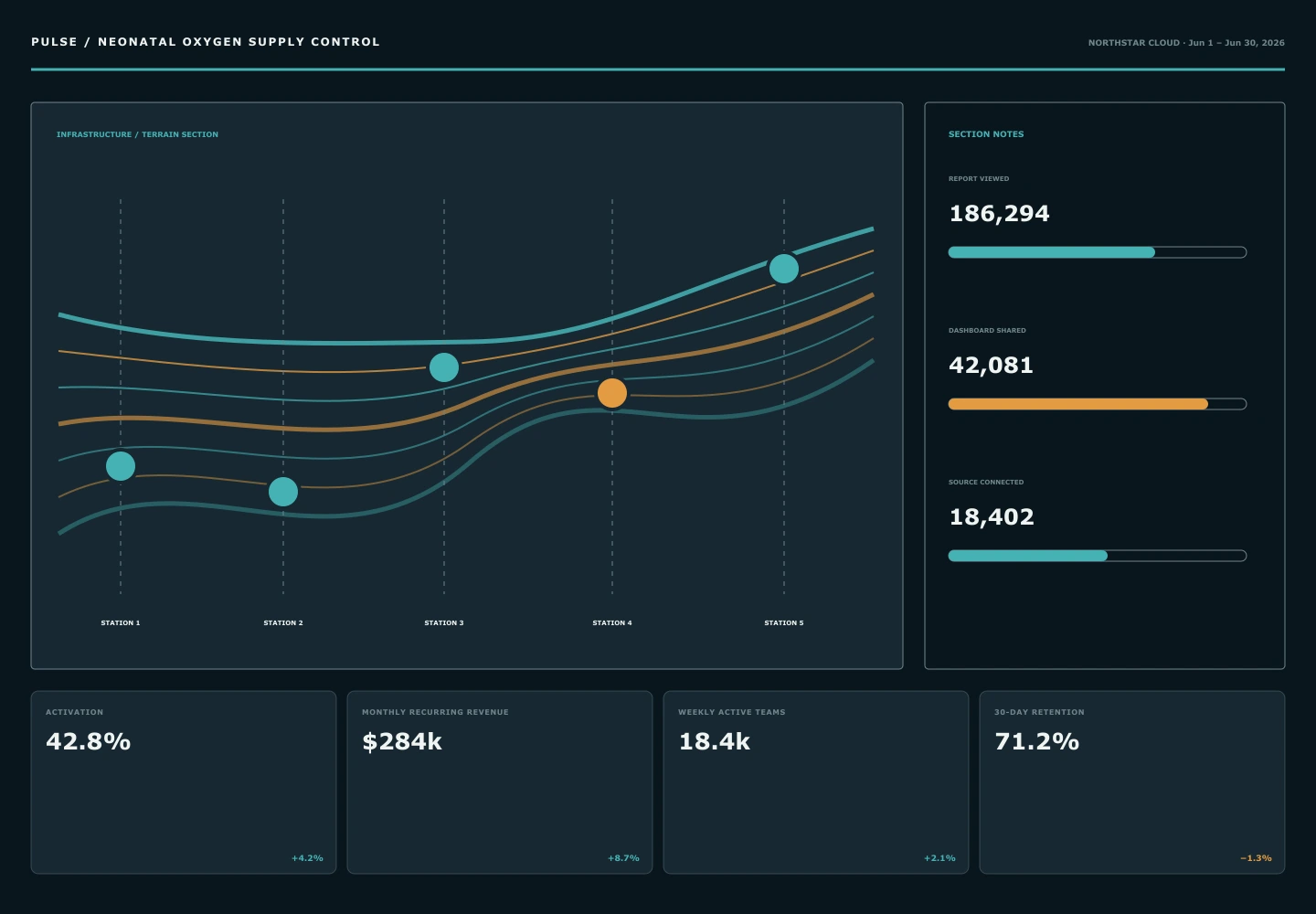This screenshot has width=1316, height=914.
Task: Click the 18.4k weekly teams figure
Action: [x=714, y=741]
